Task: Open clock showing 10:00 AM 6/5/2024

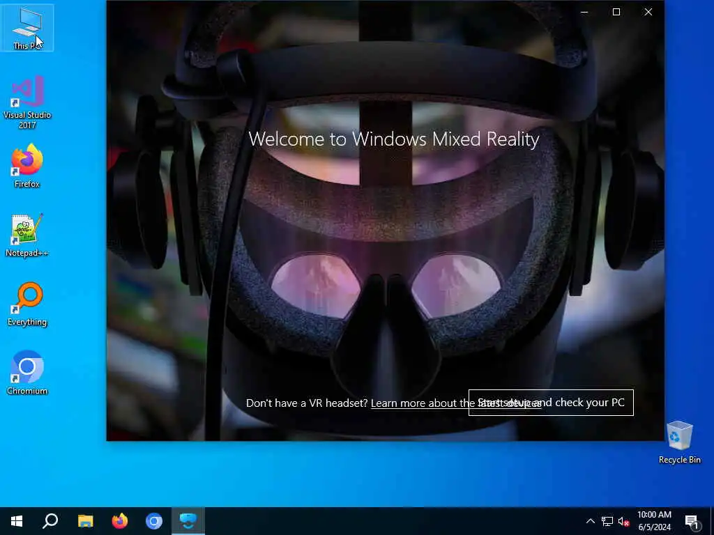Action: point(654,521)
